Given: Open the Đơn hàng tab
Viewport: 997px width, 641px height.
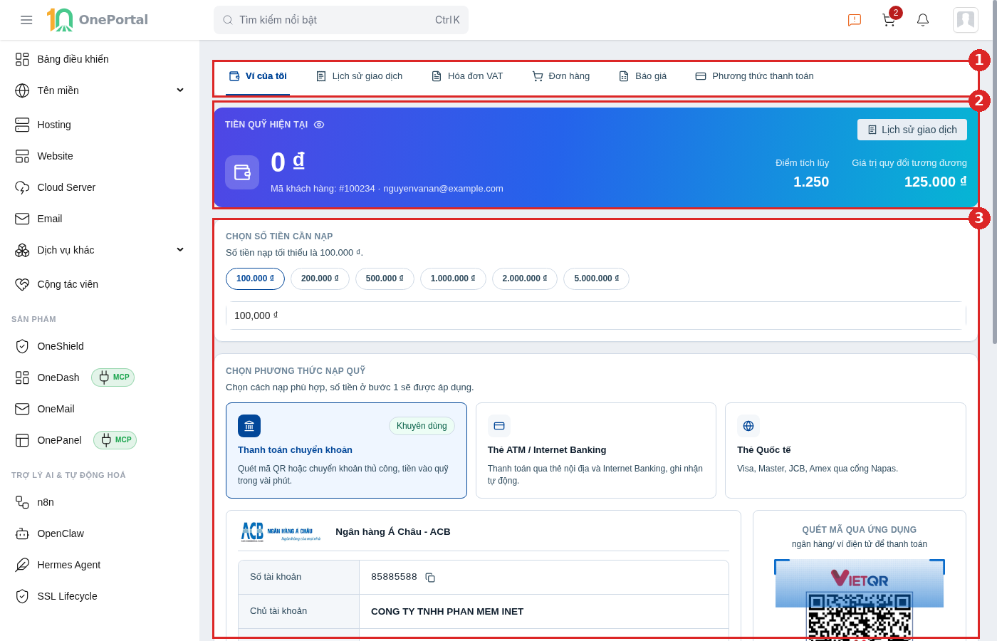Looking at the screenshot, I should (561, 76).
